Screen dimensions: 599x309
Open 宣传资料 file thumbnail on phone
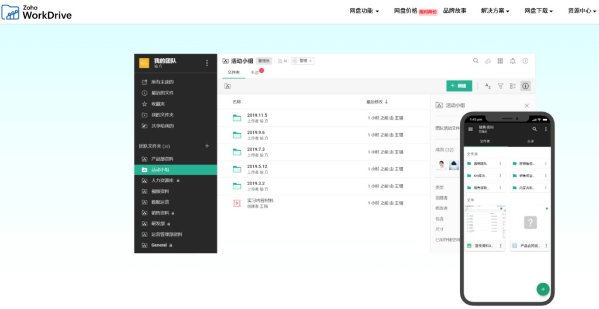[485, 223]
